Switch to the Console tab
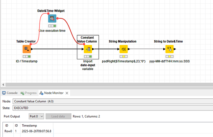213x137 pixels. click(10, 93)
